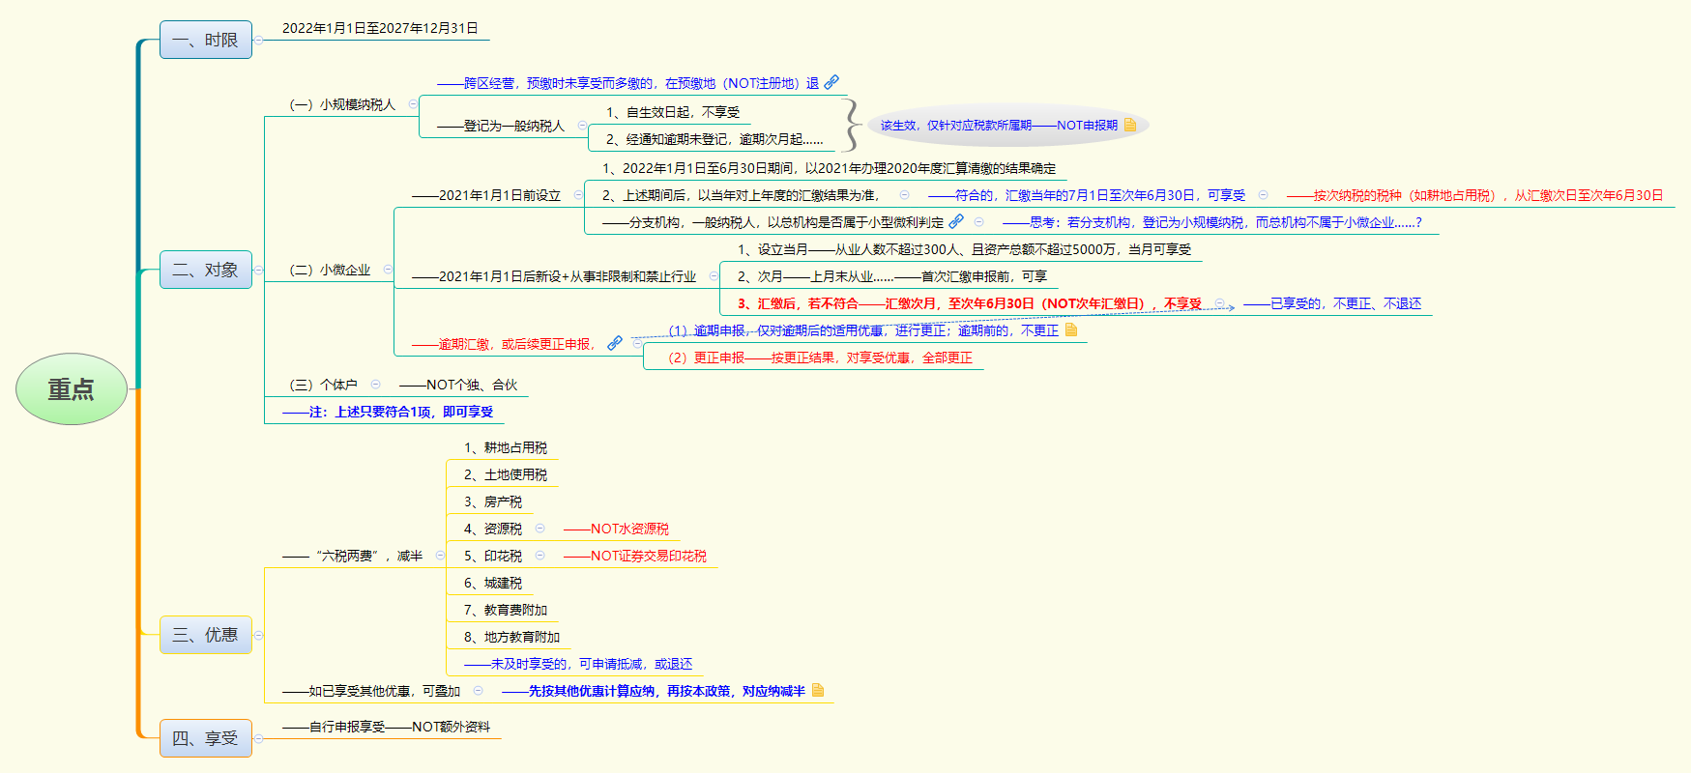The image size is (1691, 773).
Task: Open the link icon on 跨区经营 node
Action: [x=831, y=82]
